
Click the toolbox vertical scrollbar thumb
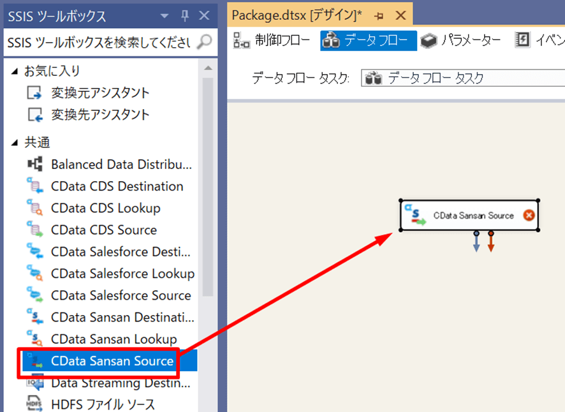[208, 187]
